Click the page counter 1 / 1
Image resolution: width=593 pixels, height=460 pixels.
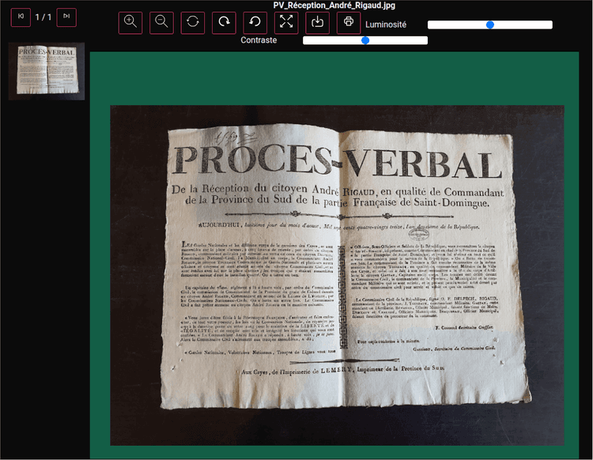43,17
